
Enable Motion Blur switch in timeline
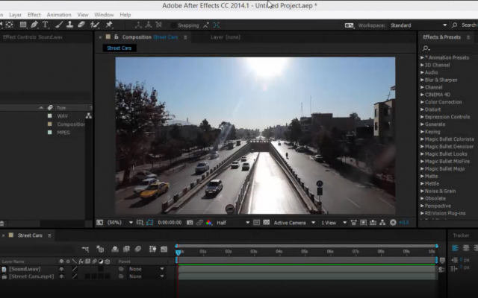tap(137, 250)
